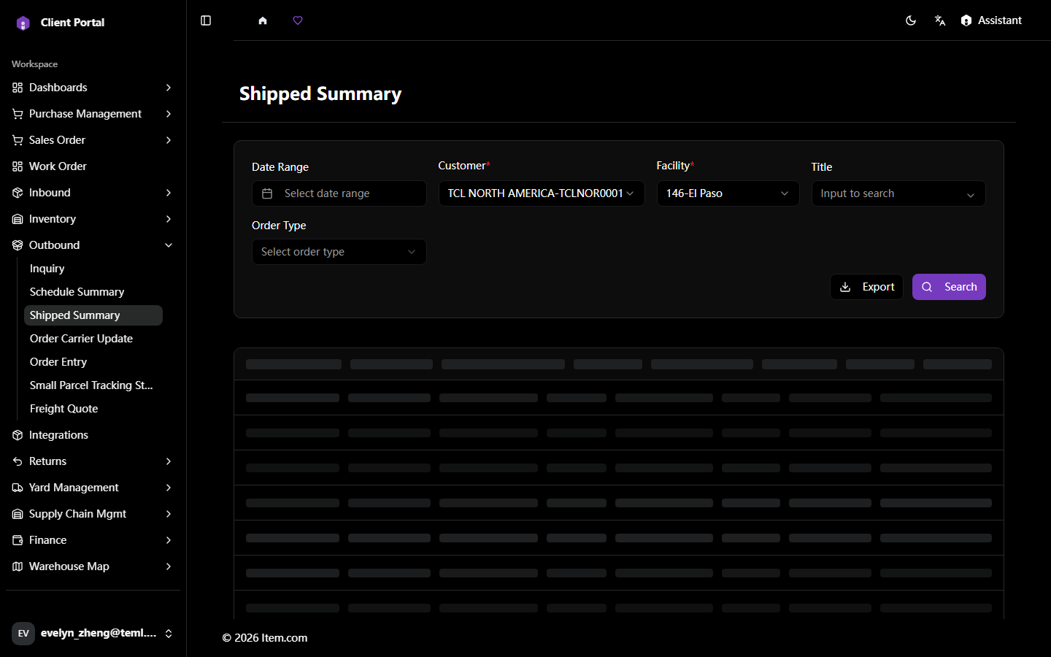
Task: Click the Yard Management truck icon
Action: click(18, 488)
